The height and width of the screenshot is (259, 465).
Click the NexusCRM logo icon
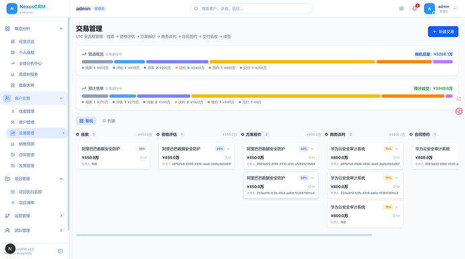click(x=12, y=9)
